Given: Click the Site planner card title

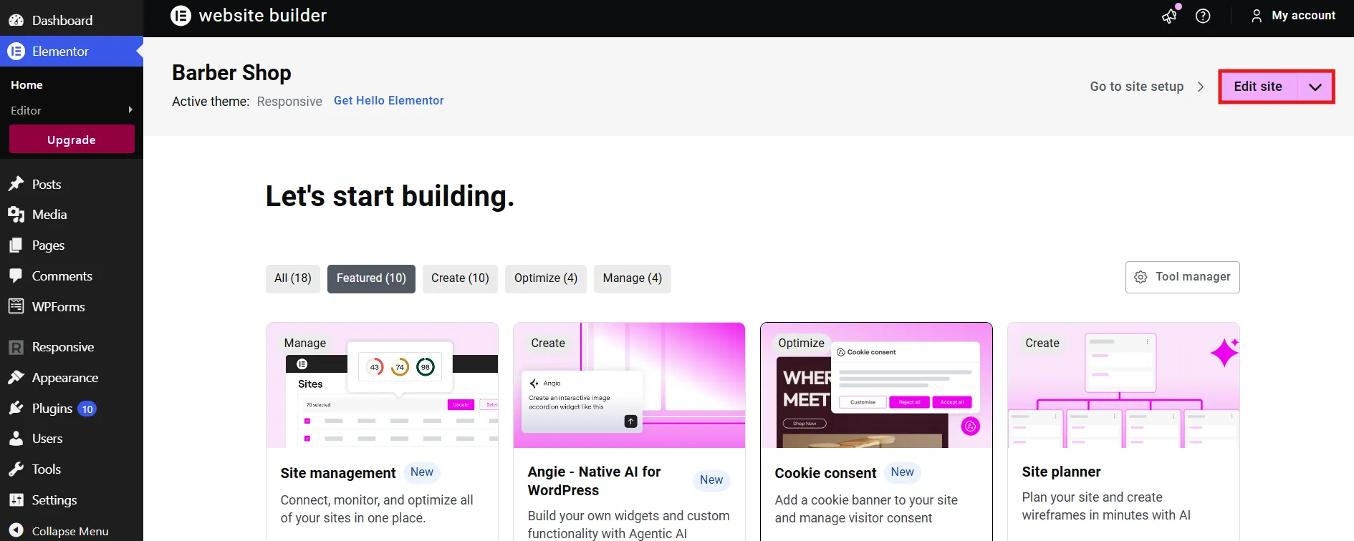Looking at the screenshot, I should tap(1061, 472).
